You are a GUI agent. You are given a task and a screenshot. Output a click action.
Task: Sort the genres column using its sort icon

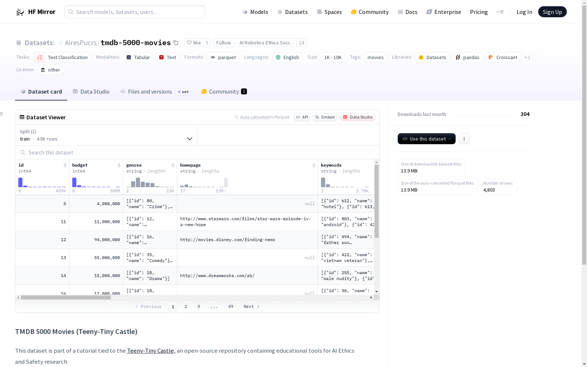pos(173,165)
